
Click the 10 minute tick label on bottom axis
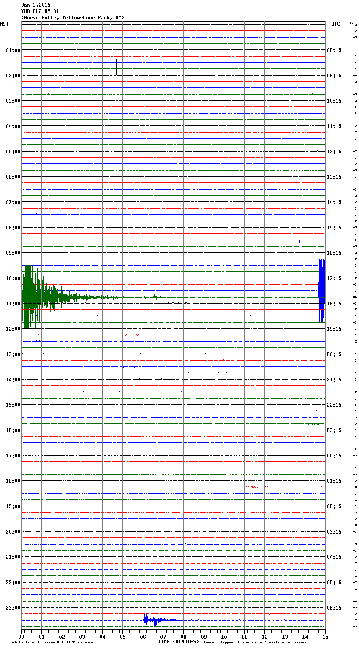coord(224,637)
